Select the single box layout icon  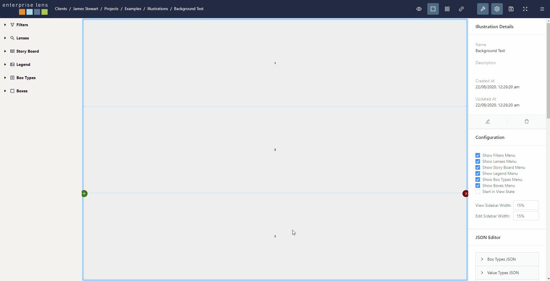point(433,9)
